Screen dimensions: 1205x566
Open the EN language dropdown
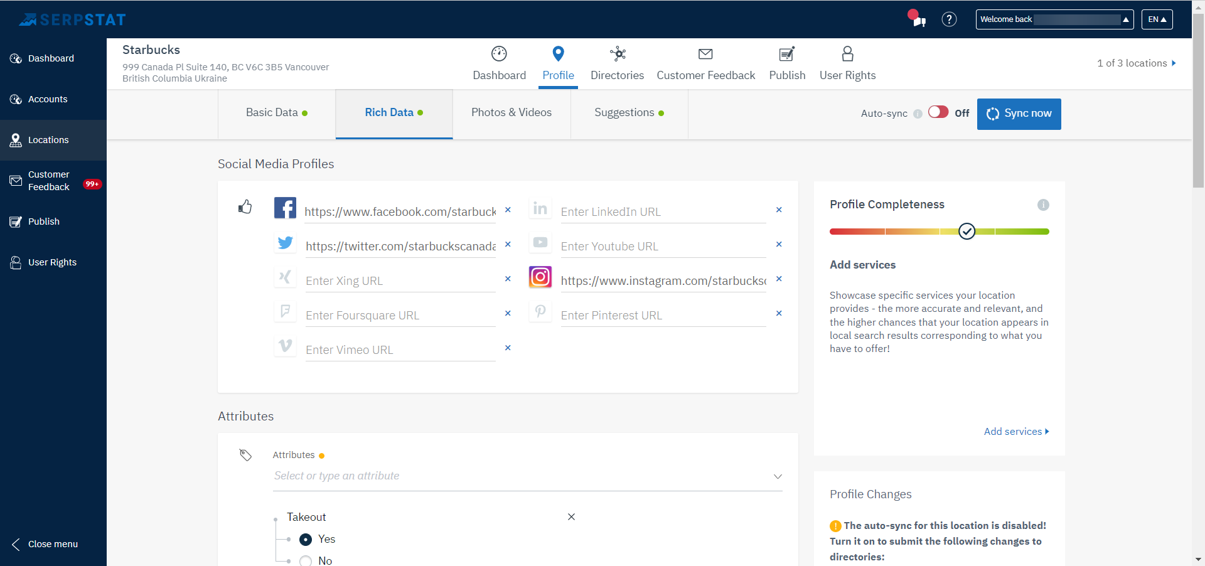pyautogui.click(x=1157, y=19)
